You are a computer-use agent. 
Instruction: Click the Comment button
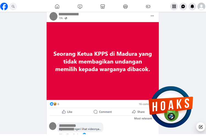click(x=103, y=112)
